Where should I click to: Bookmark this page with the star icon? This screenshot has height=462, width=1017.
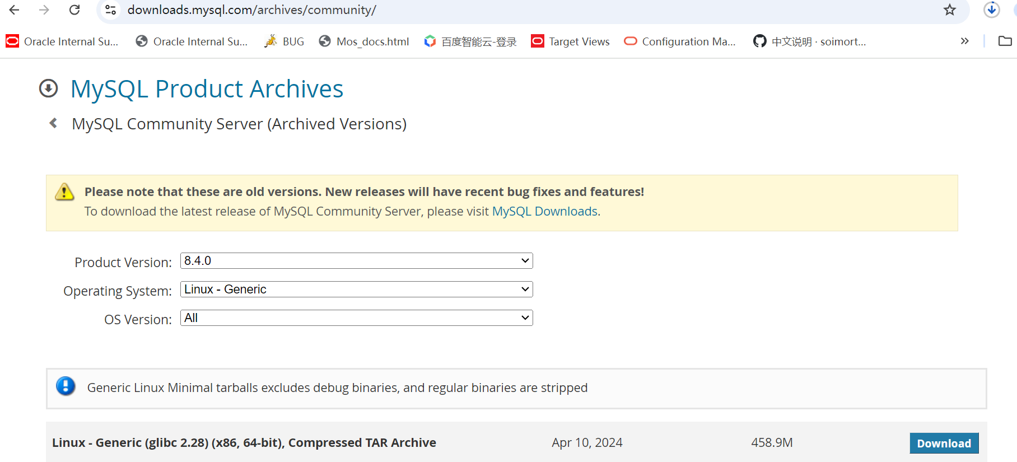coord(950,10)
